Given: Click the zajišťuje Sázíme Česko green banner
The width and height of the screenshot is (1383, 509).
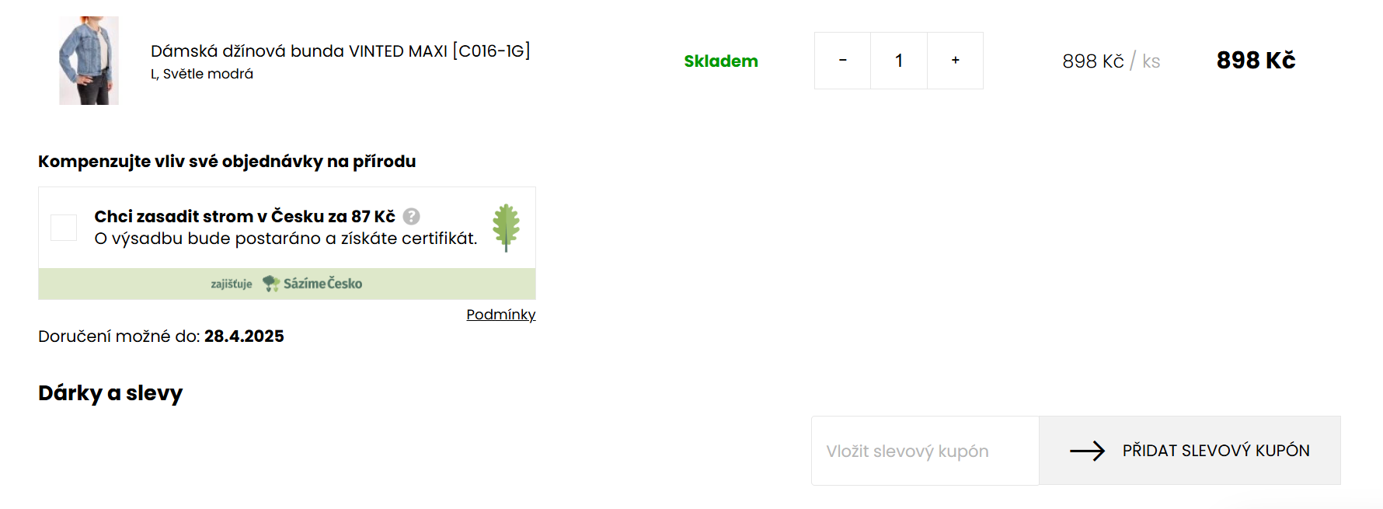Looking at the screenshot, I should 287,284.
